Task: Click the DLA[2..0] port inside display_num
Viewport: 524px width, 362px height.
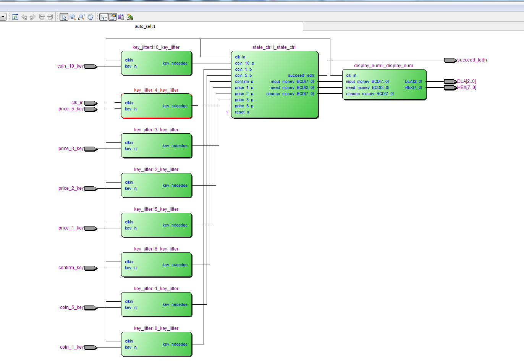Action: click(x=414, y=82)
